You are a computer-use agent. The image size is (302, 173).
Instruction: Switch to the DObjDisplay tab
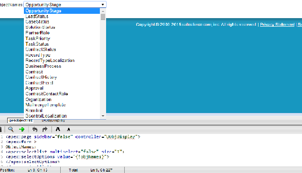point(54,121)
